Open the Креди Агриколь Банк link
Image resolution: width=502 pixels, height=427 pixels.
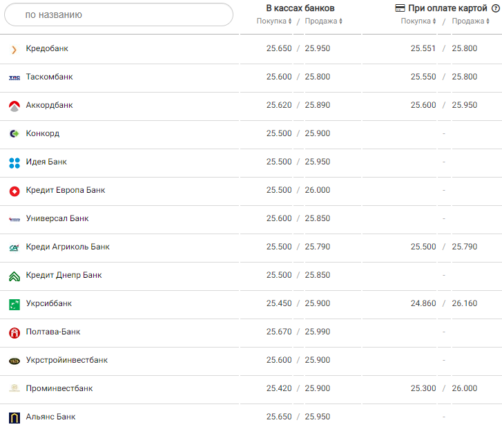pos(68,247)
